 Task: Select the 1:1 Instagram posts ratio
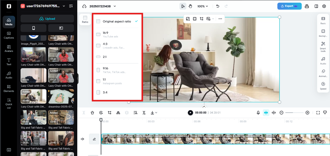[117, 81]
